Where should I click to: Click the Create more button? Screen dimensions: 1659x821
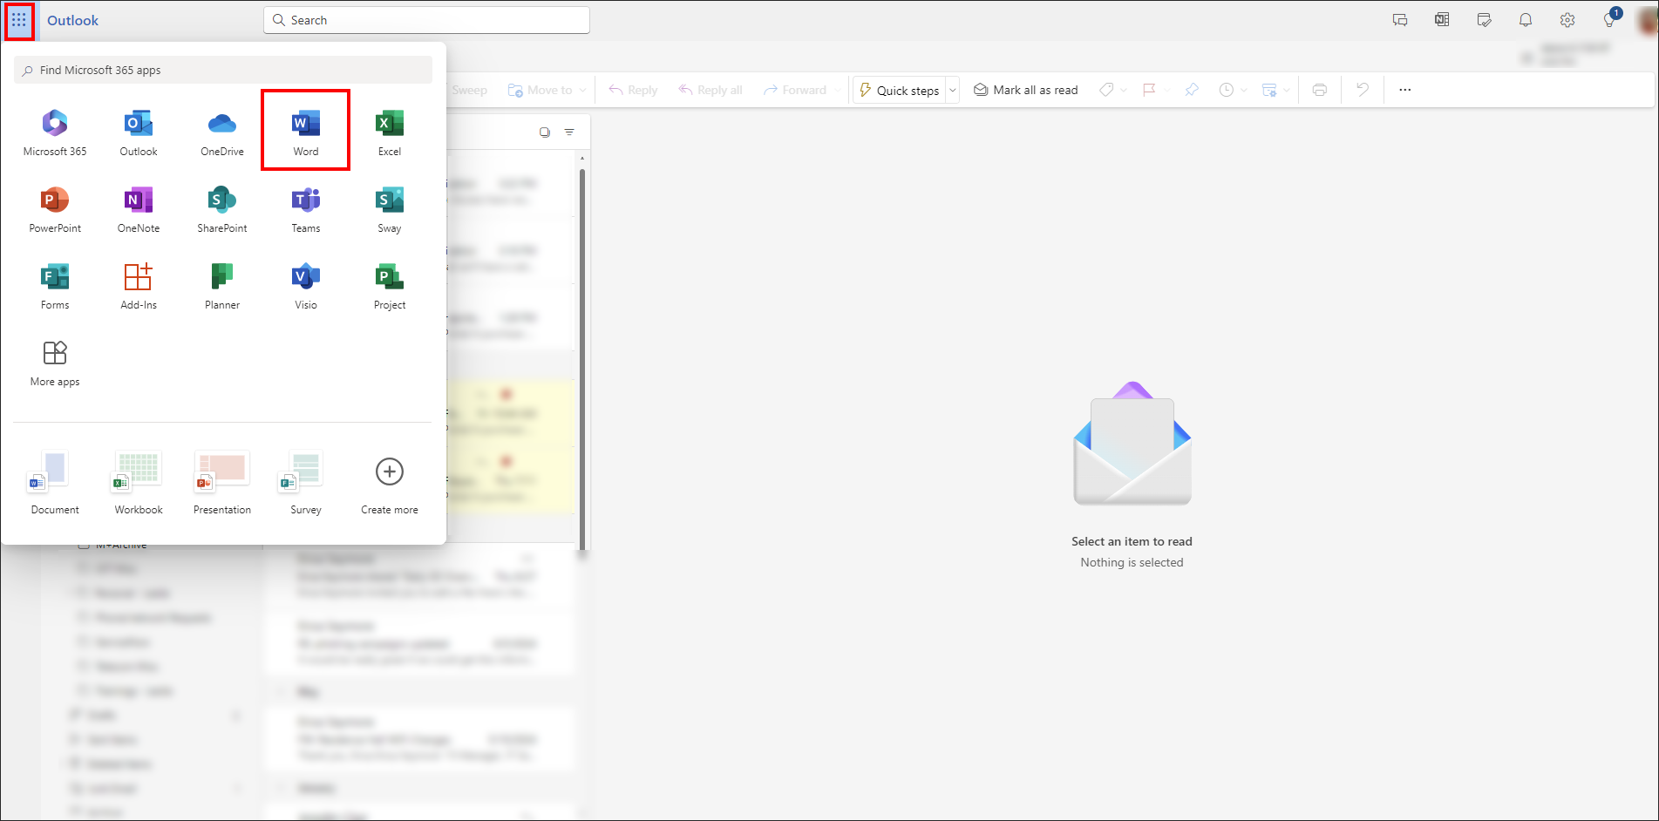click(389, 482)
